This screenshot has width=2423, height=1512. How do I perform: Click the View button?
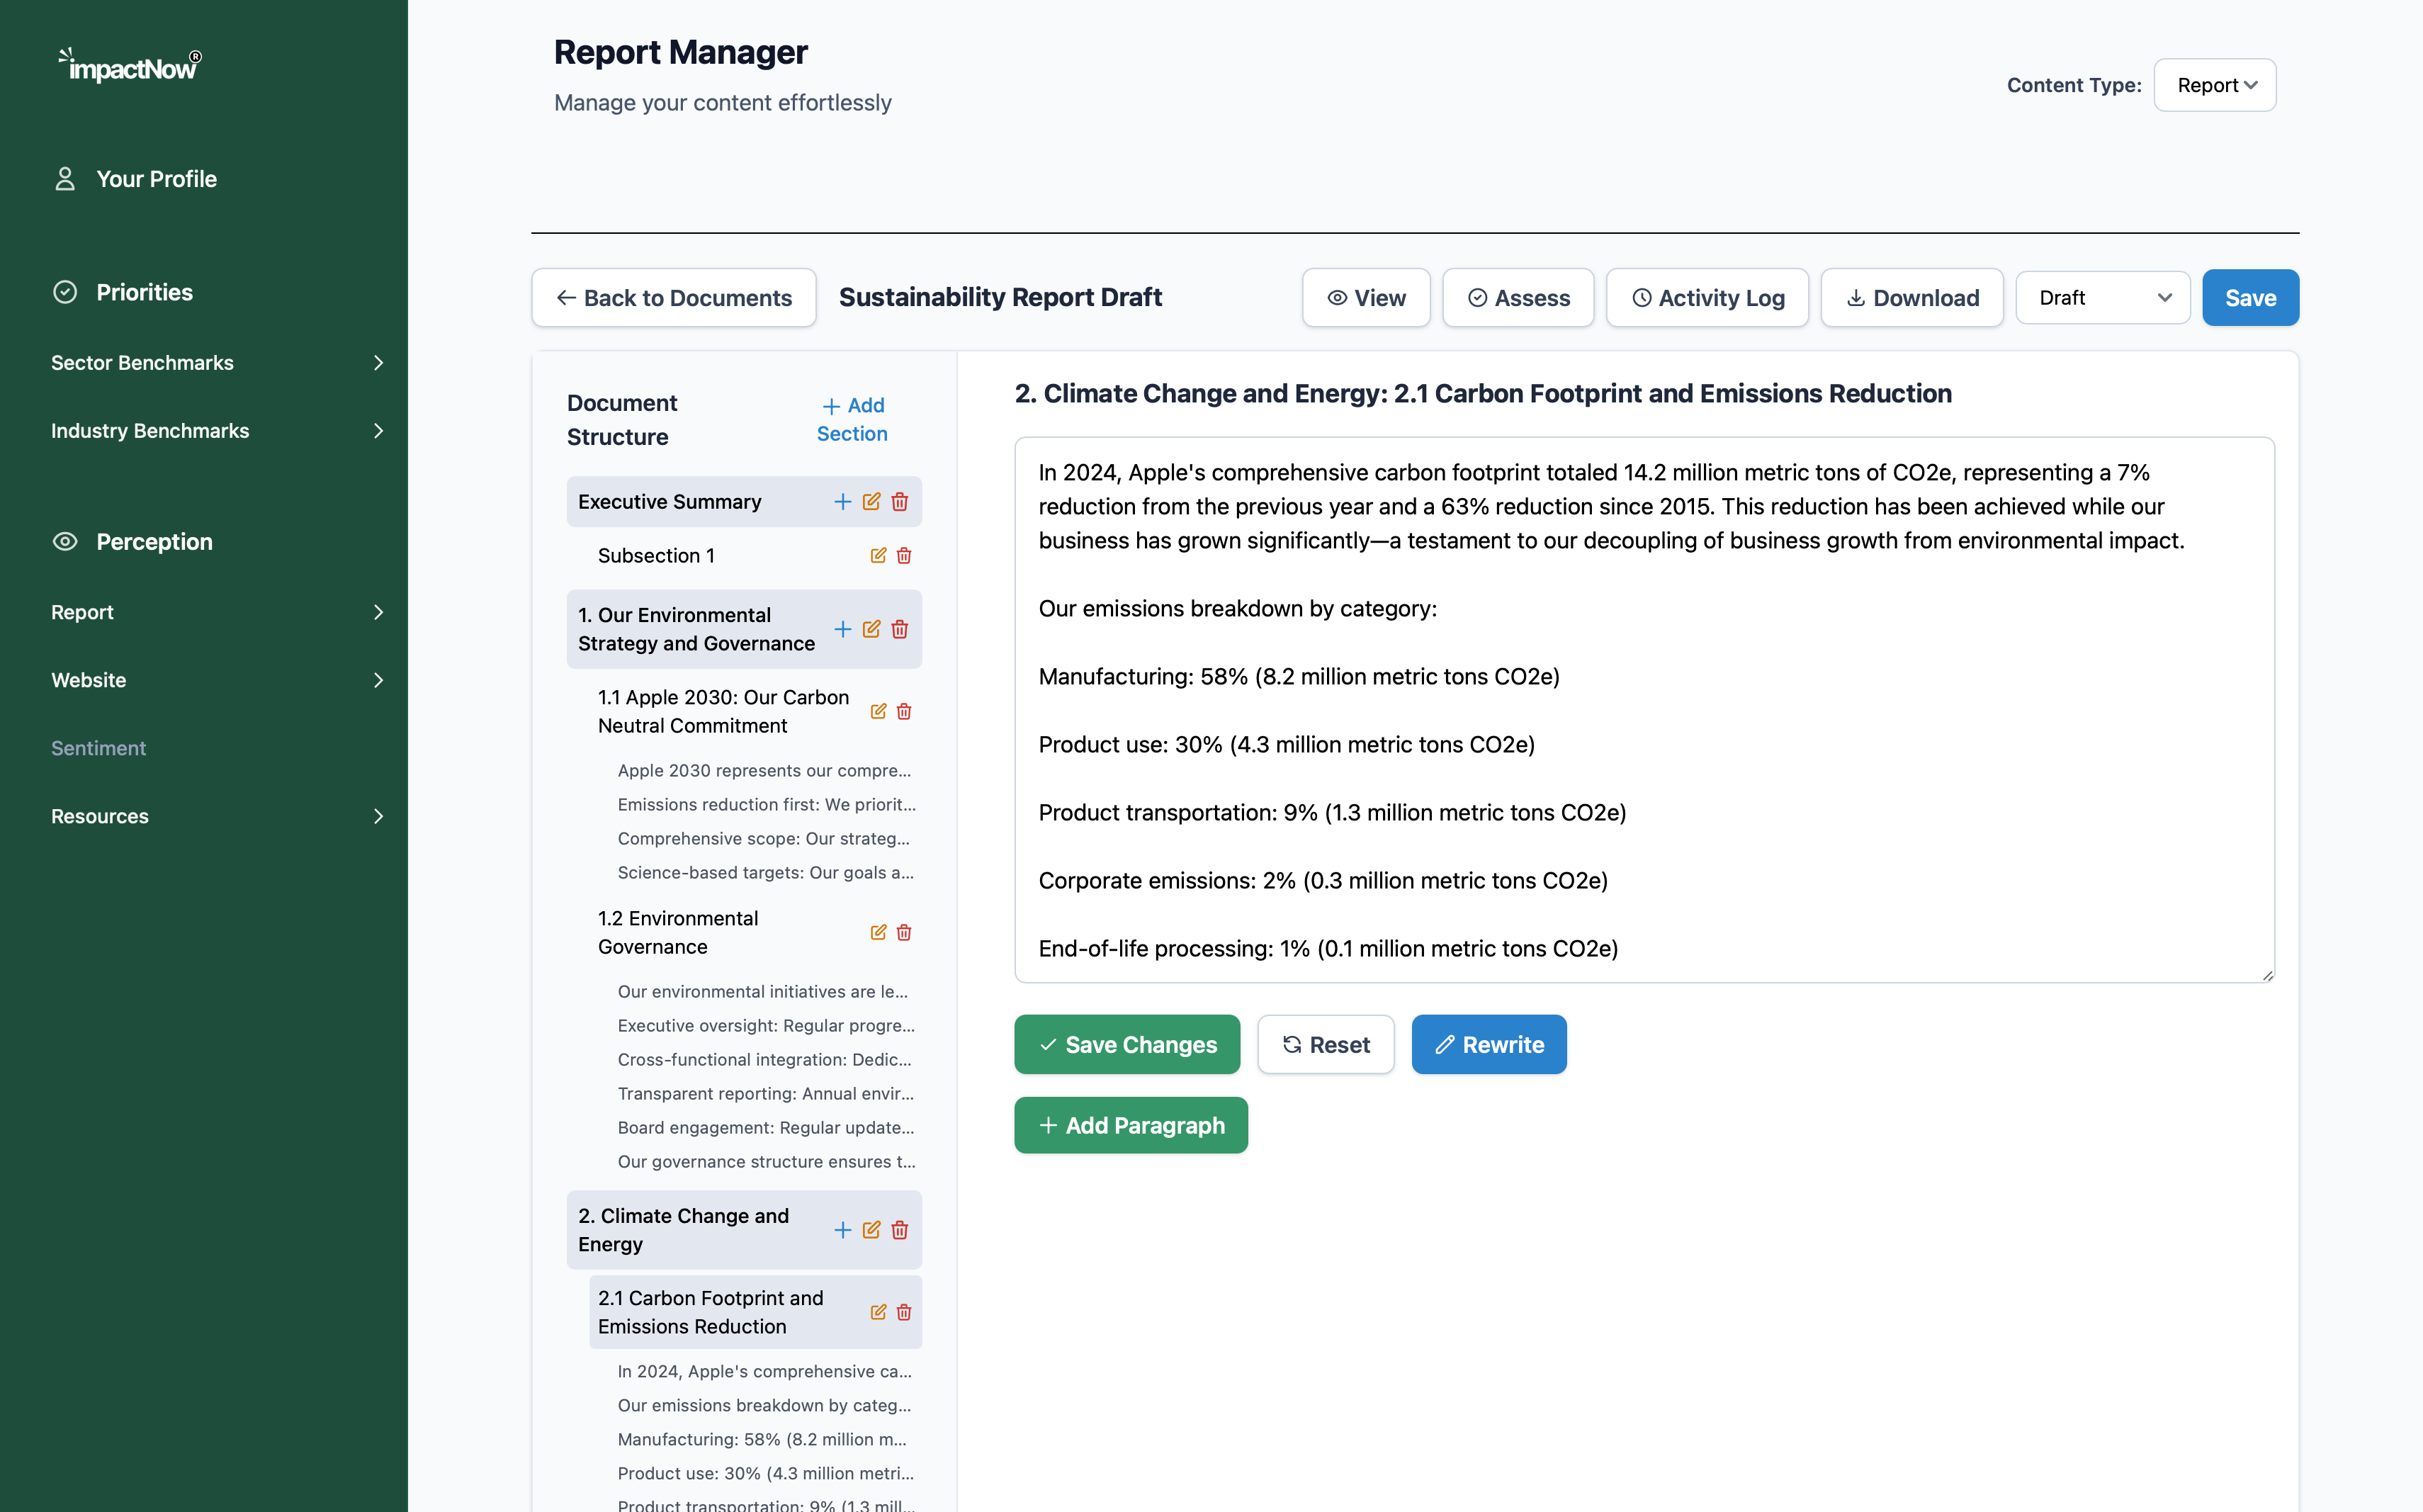click(x=1366, y=298)
